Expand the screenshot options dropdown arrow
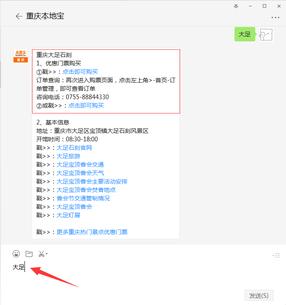The image size is (286, 305). 46,254
